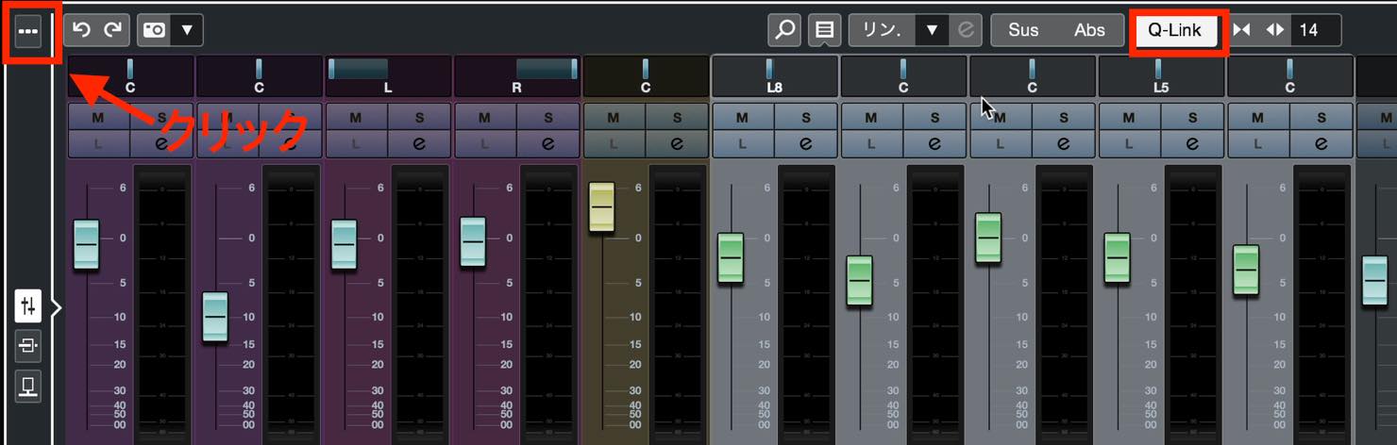Open channel settings 'e' on first purple channel
The width and height of the screenshot is (1397, 445).
[161, 144]
